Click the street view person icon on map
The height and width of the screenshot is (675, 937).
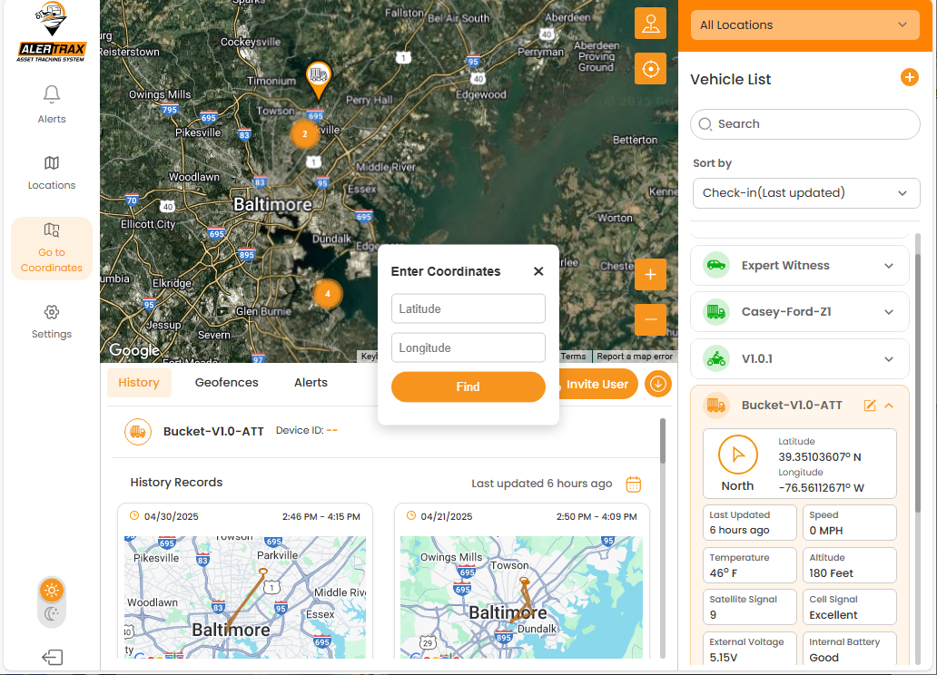pos(650,24)
